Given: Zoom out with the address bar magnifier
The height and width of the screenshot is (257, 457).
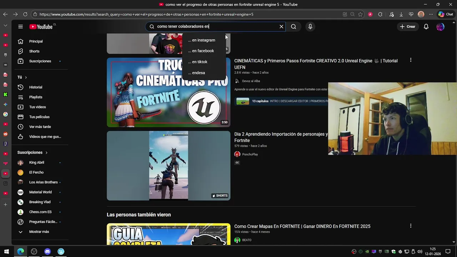Looking at the screenshot, I should coord(352,14).
